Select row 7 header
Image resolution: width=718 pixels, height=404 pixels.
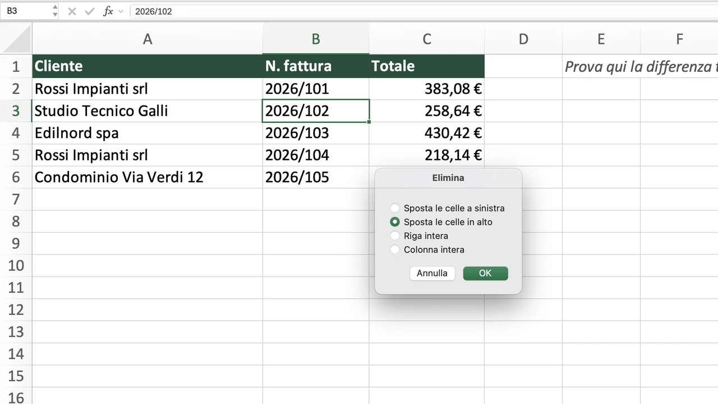pyautogui.click(x=16, y=199)
